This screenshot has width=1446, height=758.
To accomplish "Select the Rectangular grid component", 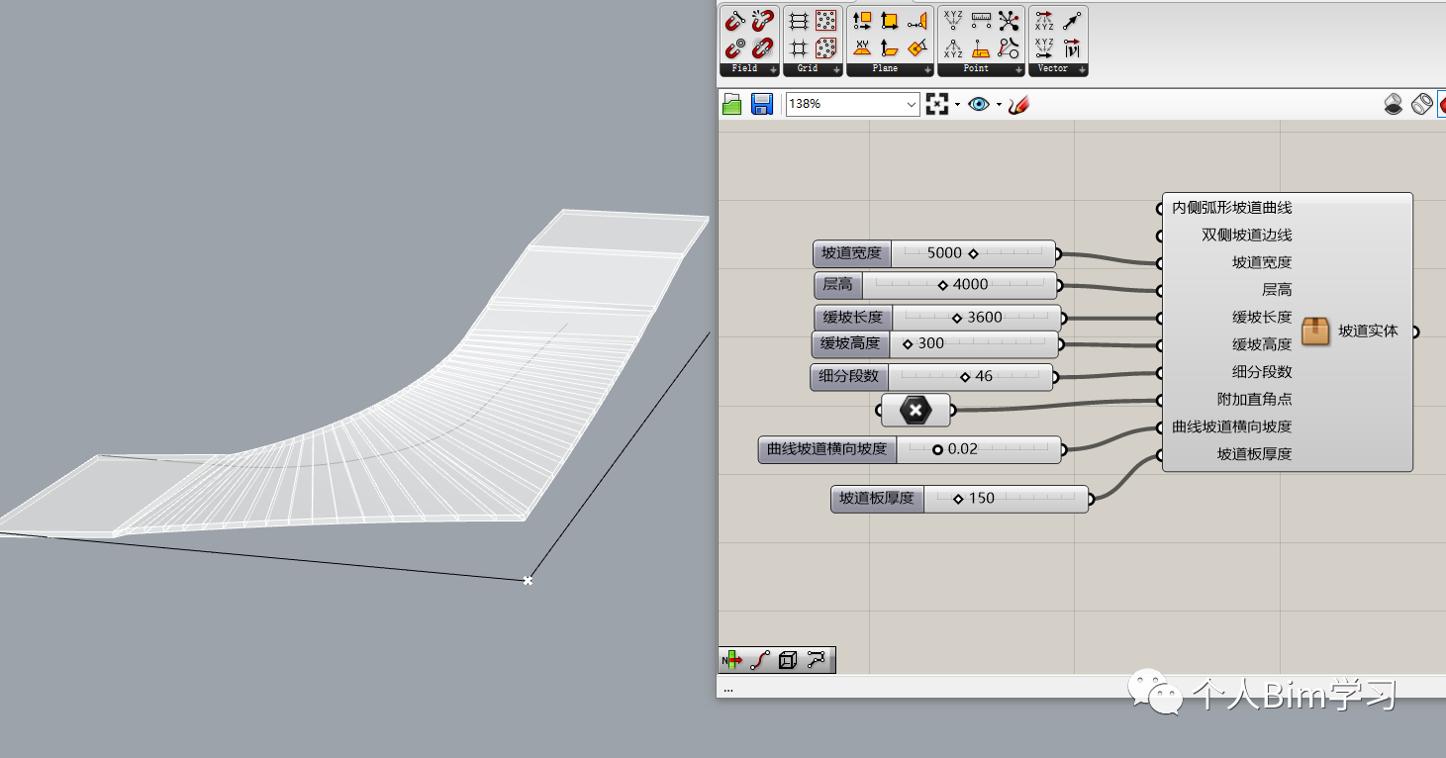I will [x=799, y=20].
